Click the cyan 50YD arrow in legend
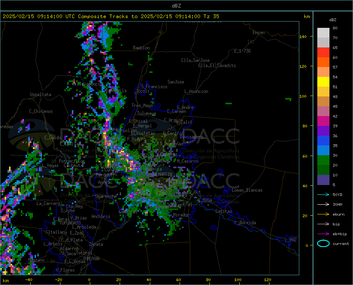This screenshot has width=353, height=285. point(323,194)
